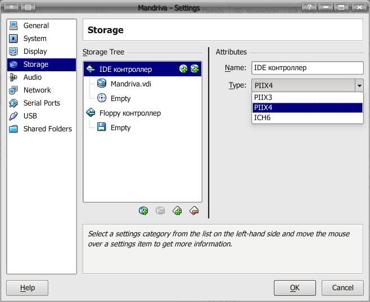Open the Audio settings category
Image resolution: width=370 pixels, height=302 pixels.
click(x=42, y=77)
